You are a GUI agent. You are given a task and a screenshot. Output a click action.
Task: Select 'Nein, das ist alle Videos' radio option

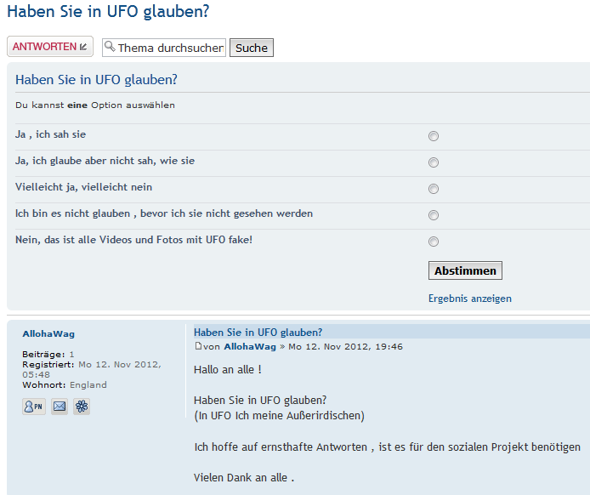pyautogui.click(x=434, y=242)
